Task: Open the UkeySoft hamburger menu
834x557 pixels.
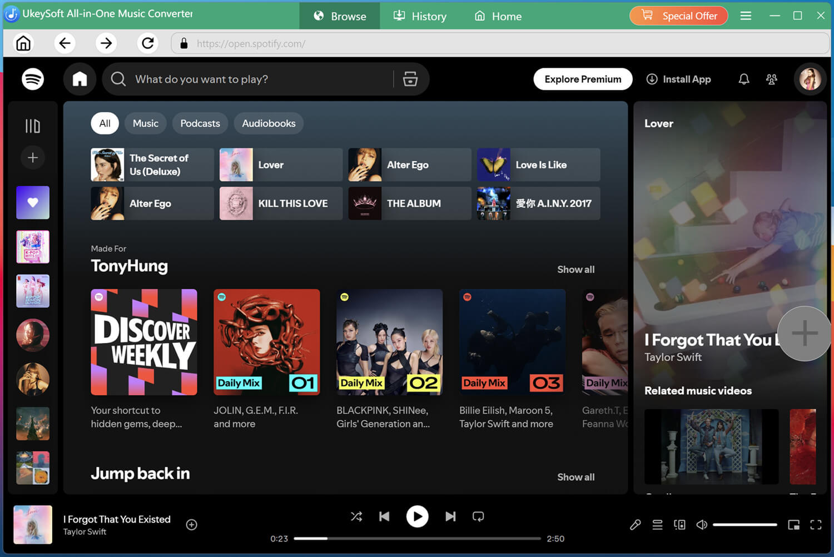Action: (x=746, y=16)
